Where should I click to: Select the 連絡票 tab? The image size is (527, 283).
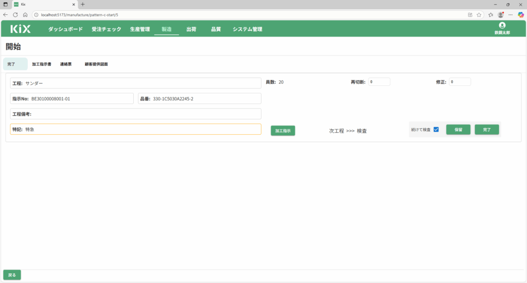pyautogui.click(x=66, y=64)
